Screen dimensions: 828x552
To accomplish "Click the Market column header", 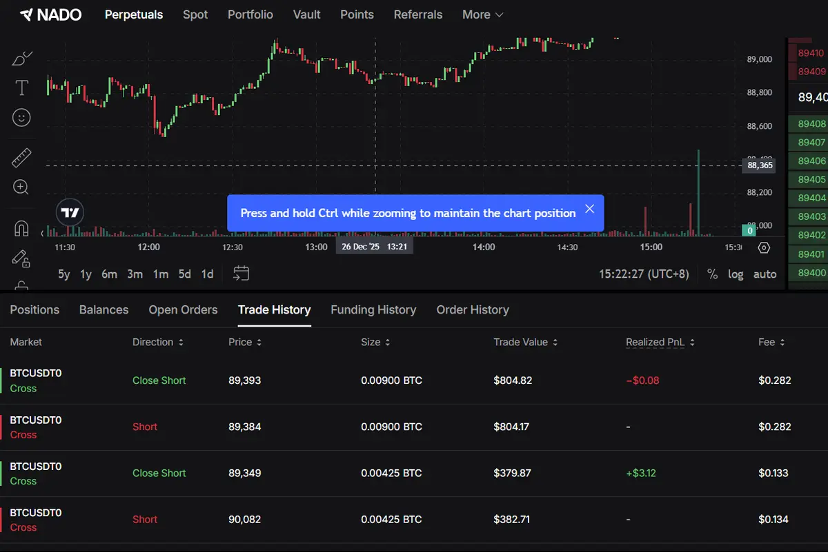I will (x=26, y=342).
